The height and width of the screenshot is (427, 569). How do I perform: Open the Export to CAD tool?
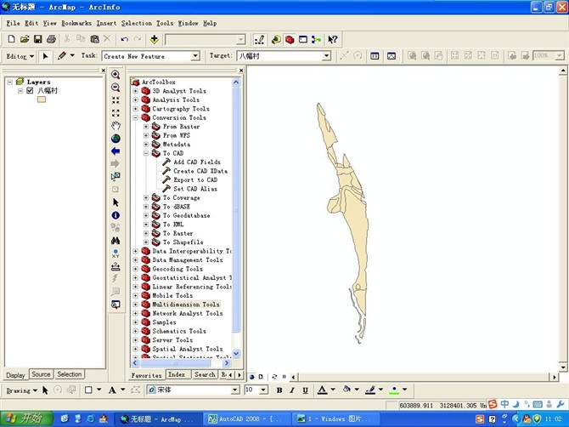tap(194, 179)
